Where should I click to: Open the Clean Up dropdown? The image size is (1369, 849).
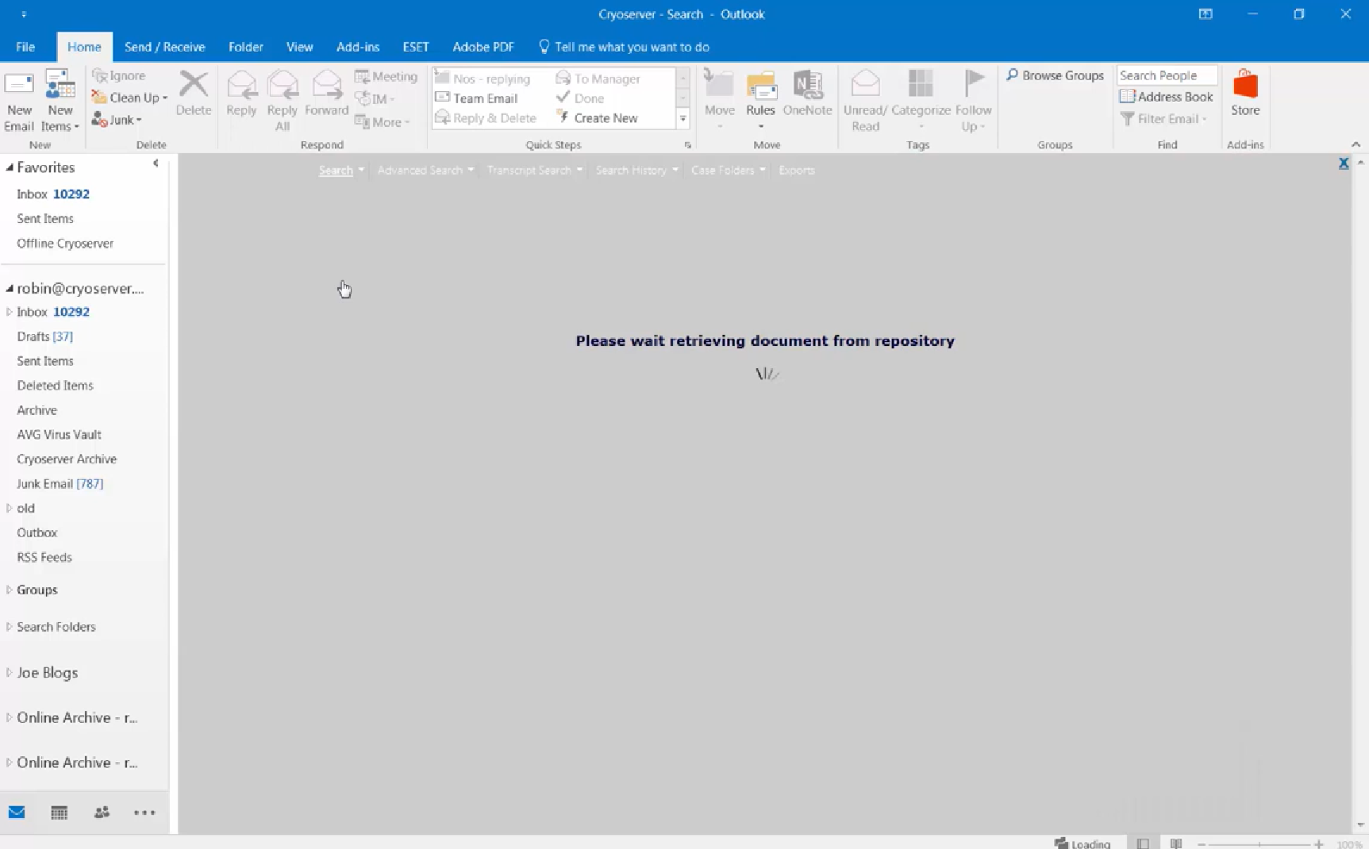pos(129,98)
